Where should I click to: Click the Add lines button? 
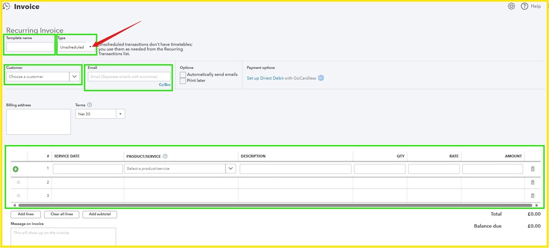[x=25, y=214]
